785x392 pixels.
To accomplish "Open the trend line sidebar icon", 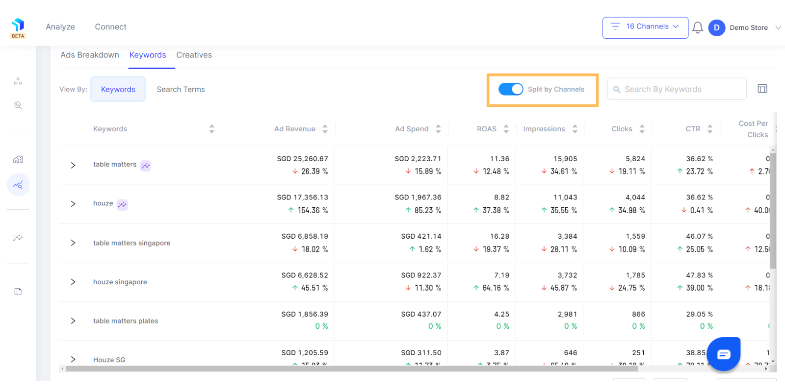I will tap(18, 238).
